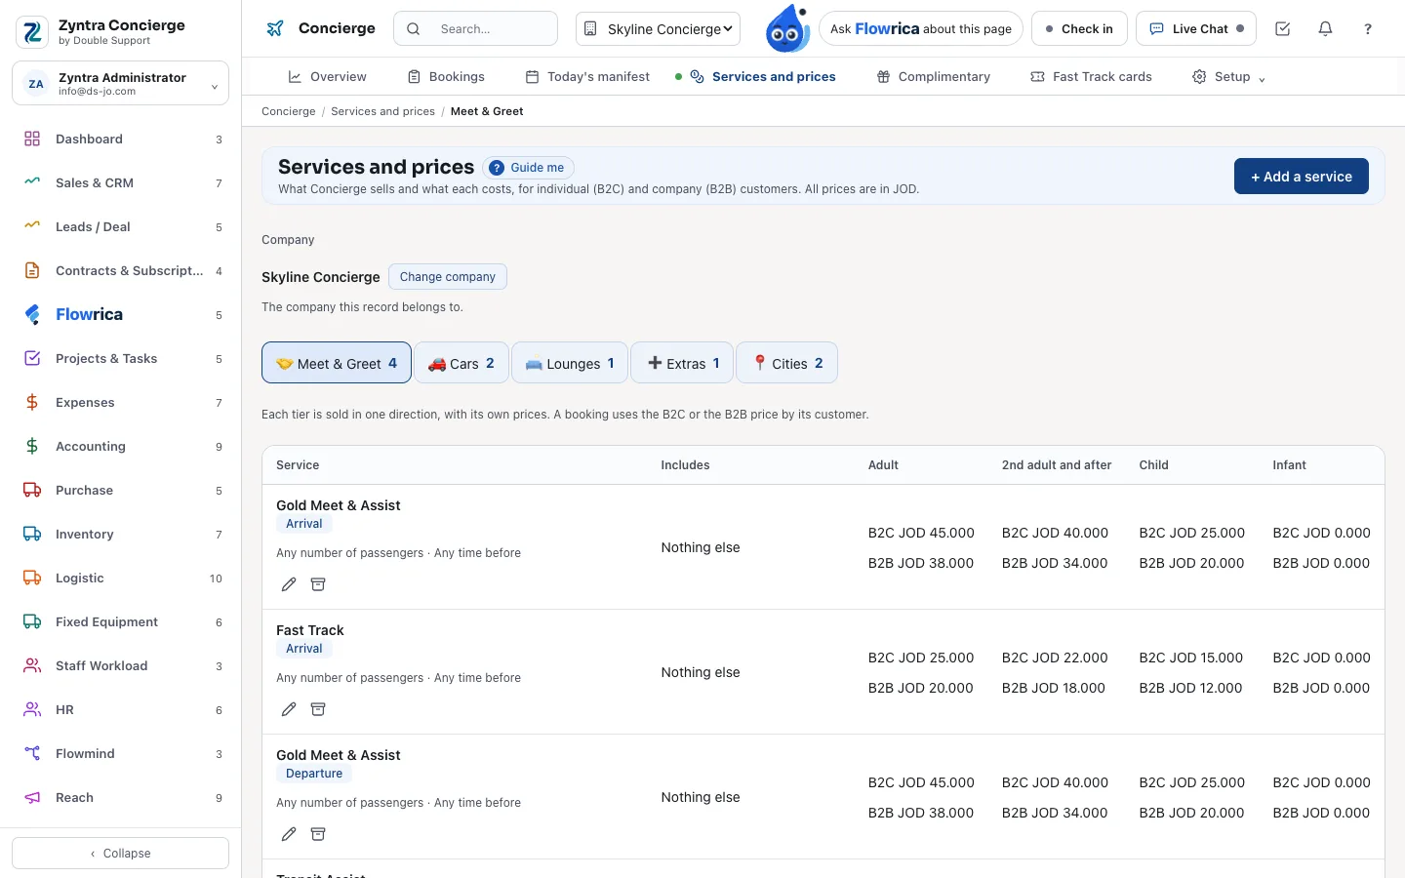
Task: Open the notifications bell
Action: (x=1325, y=29)
